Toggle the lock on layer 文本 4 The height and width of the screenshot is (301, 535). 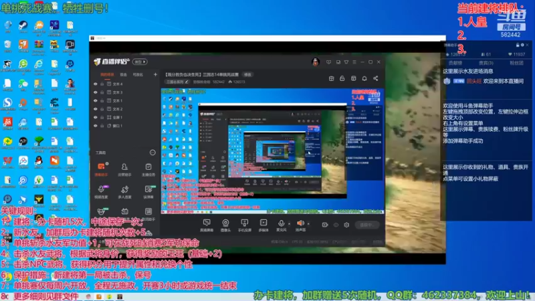[x=102, y=84]
